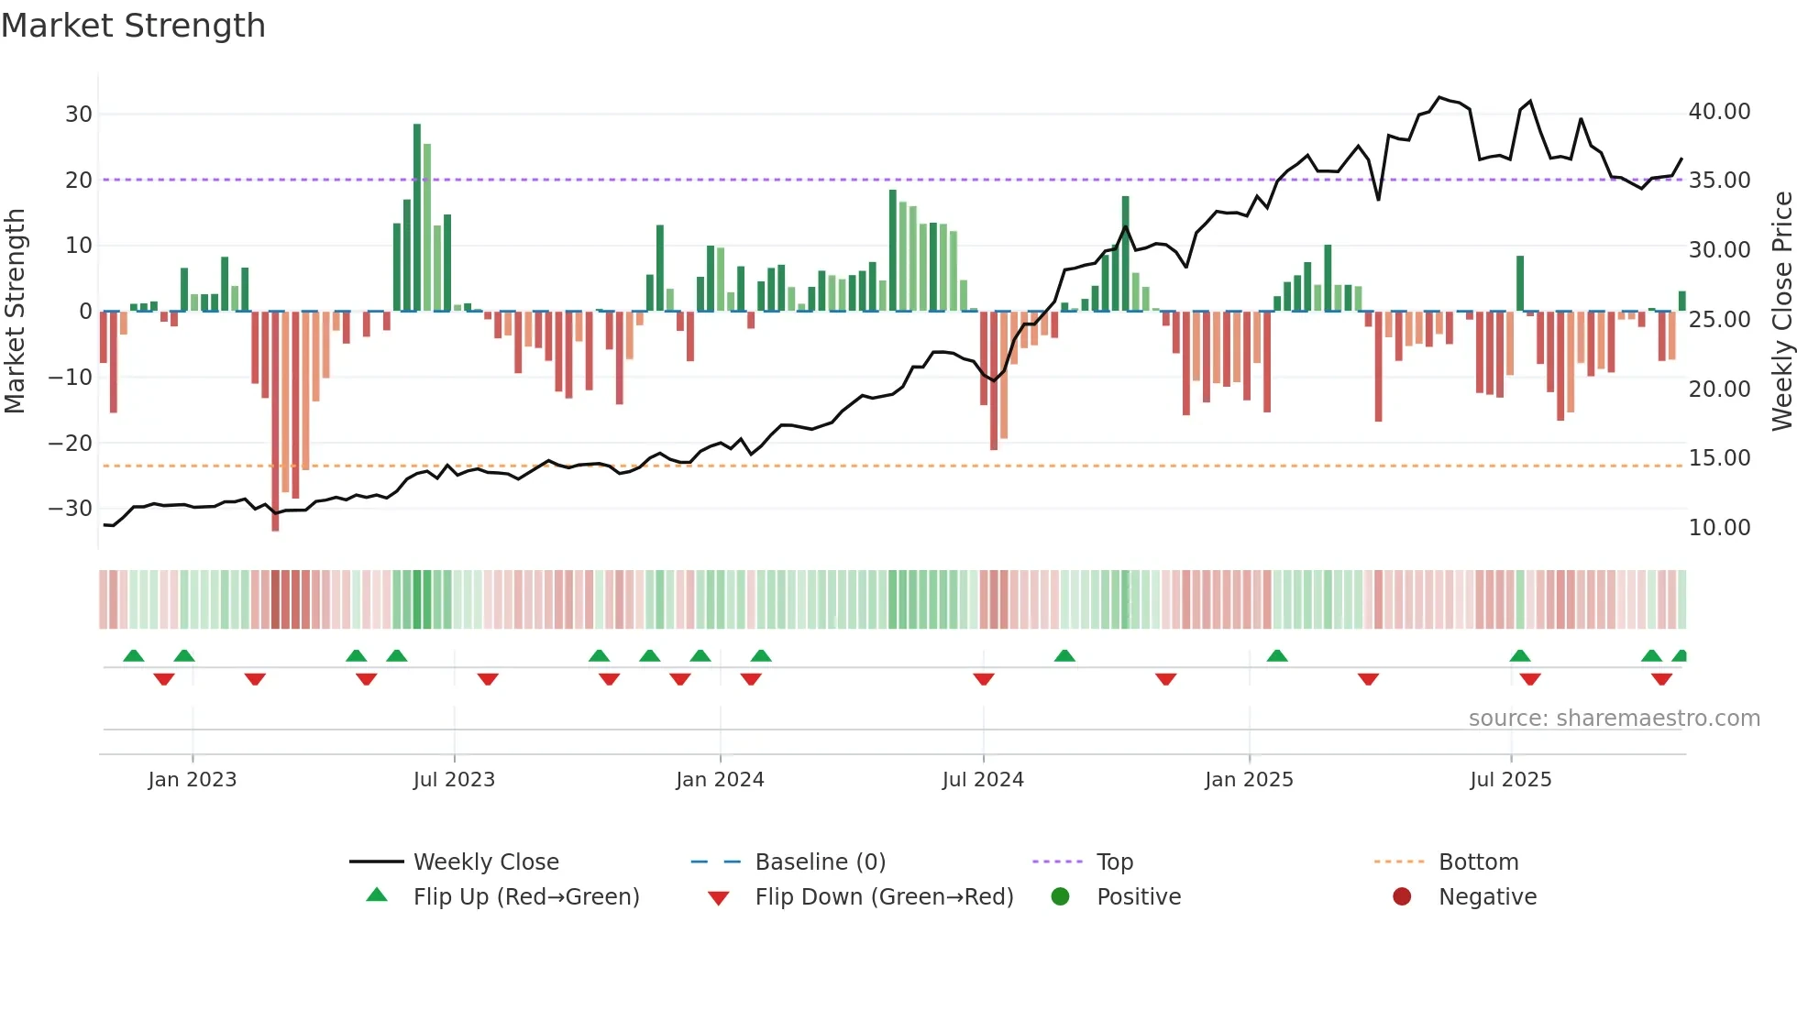Click the first green flip-up triangle at far left
1797x1010 pixels.
[134, 656]
